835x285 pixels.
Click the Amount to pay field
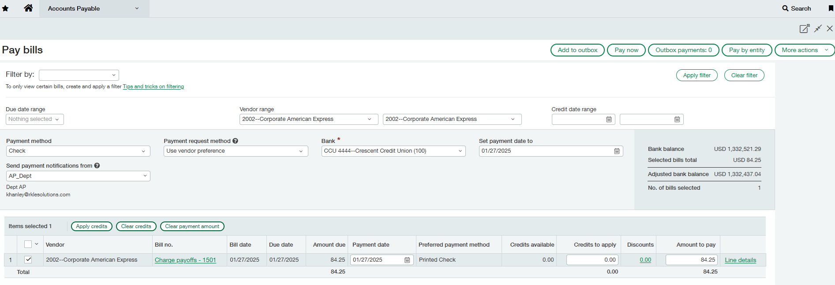coord(691,260)
